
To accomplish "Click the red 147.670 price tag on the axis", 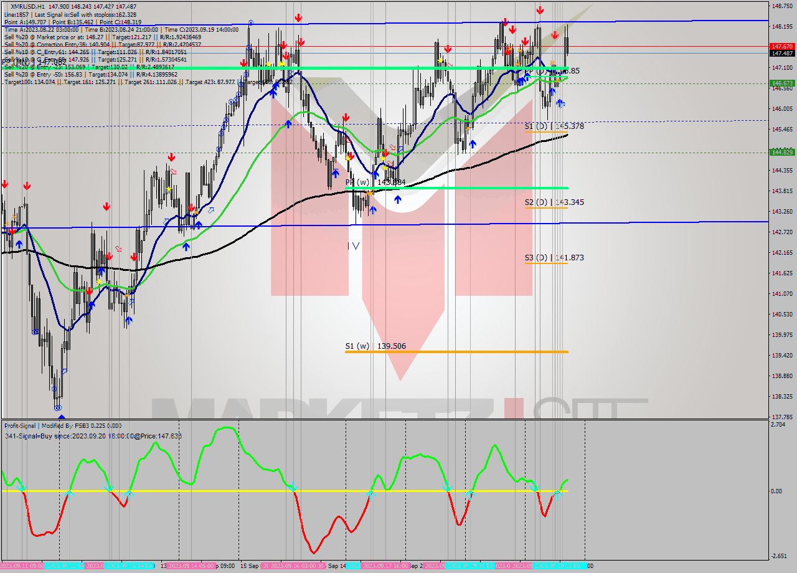I will click(782, 46).
